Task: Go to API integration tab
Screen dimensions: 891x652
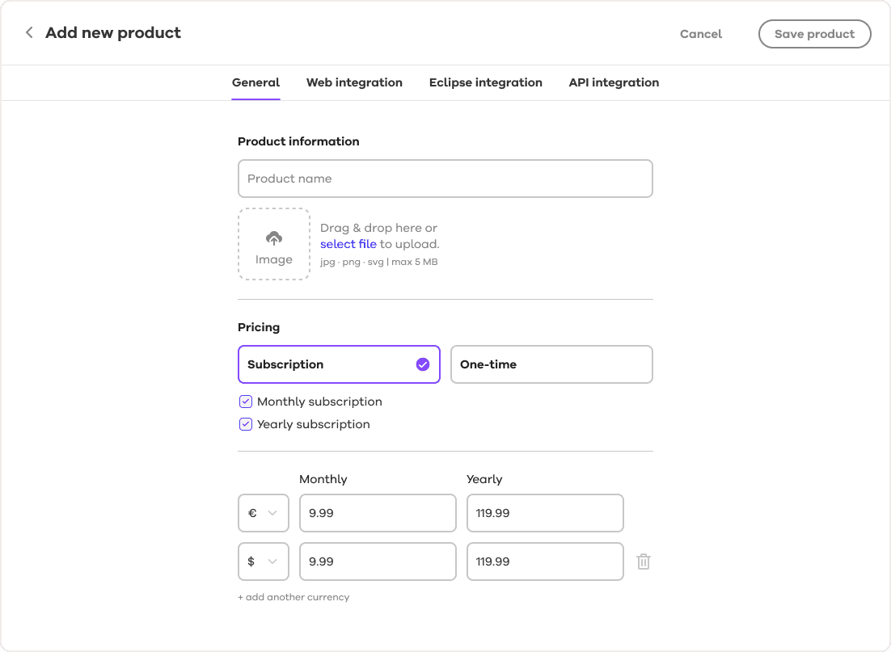Action: pos(614,82)
